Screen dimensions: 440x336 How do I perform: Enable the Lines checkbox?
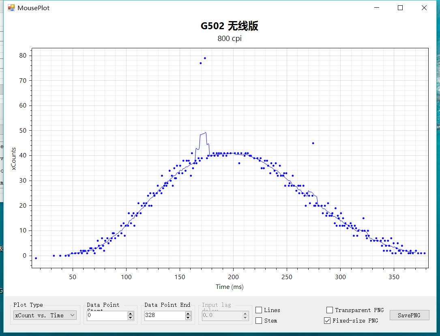[x=259, y=310]
